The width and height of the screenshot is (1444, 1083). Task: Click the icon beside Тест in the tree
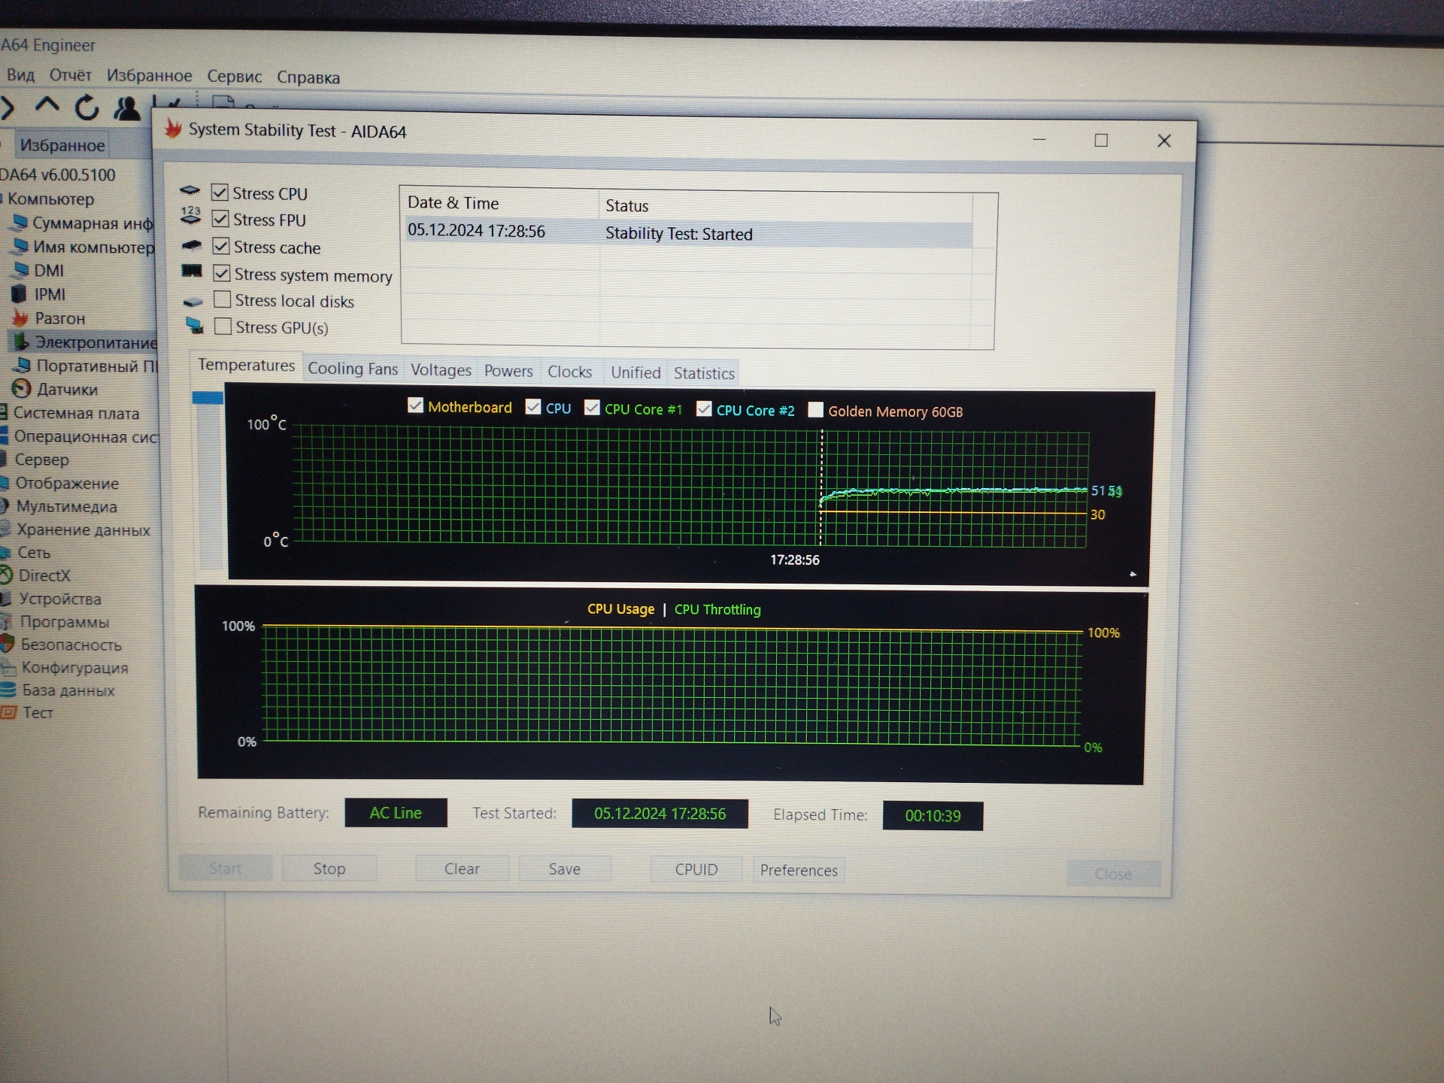click(x=8, y=711)
